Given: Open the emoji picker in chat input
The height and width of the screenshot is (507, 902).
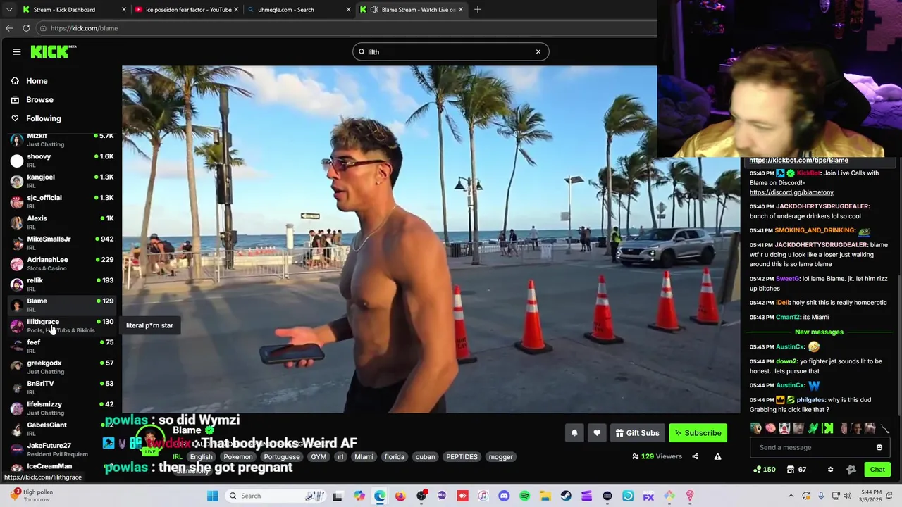Looking at the screenshot, I should (879, 447).
